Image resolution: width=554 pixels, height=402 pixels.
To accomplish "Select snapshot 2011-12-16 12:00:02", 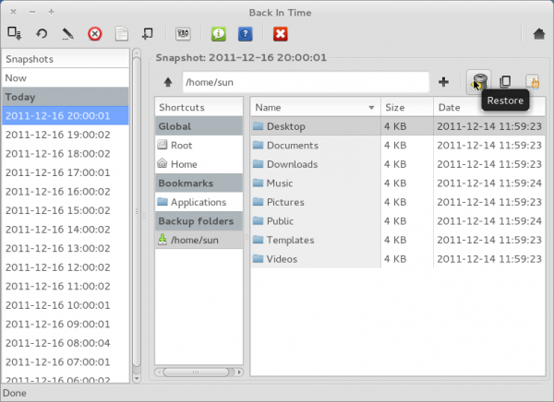I will click(66, 267).
